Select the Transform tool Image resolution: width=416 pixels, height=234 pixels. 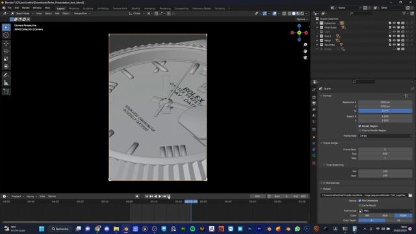[x=6, y=66]
